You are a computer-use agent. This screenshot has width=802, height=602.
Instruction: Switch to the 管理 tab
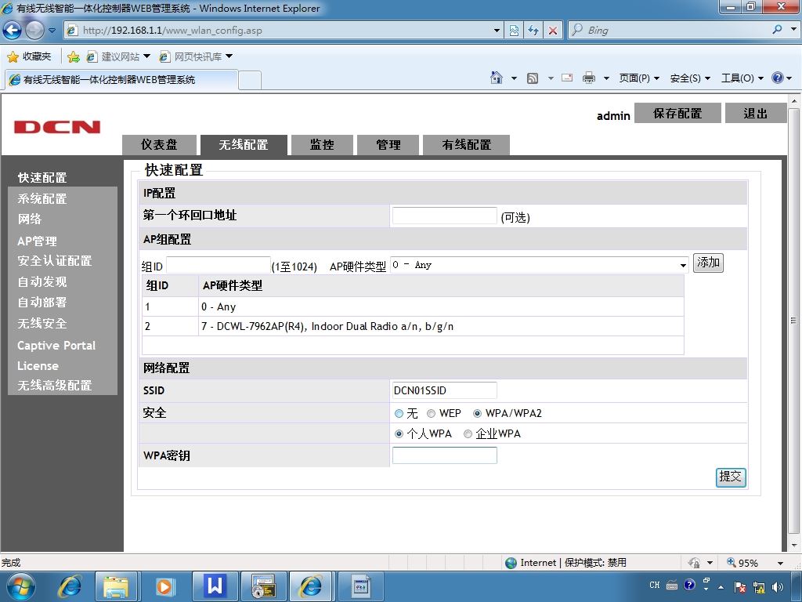click(388, 145)
